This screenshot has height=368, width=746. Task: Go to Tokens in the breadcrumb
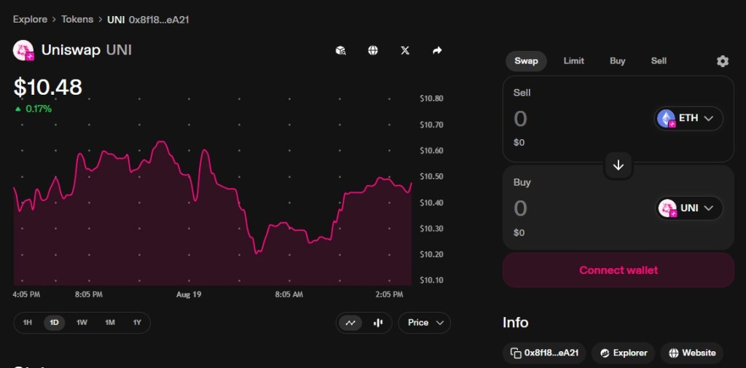coord(76,19)
